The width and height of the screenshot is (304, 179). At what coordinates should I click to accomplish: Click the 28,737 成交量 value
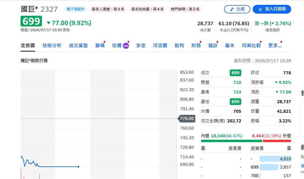pos(205,23)
